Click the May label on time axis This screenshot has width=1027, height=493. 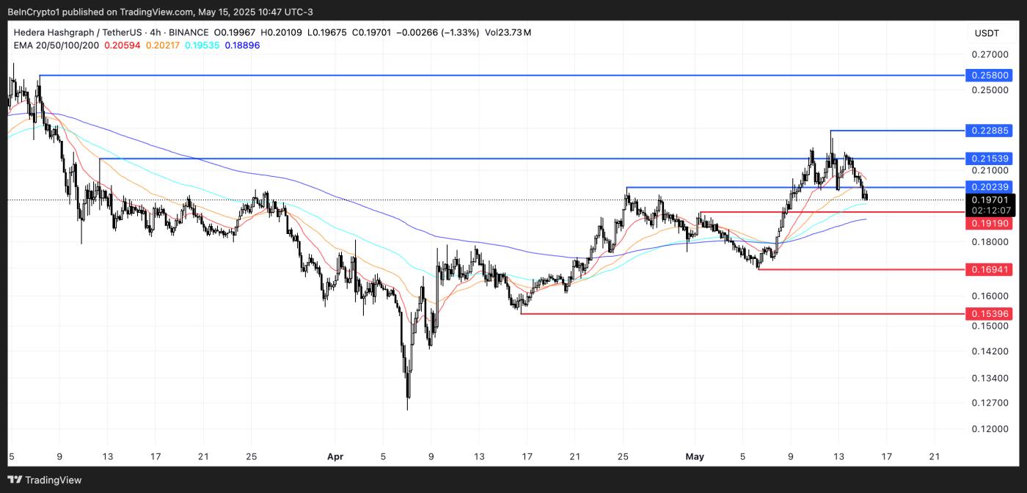click(x=695, y=456)
